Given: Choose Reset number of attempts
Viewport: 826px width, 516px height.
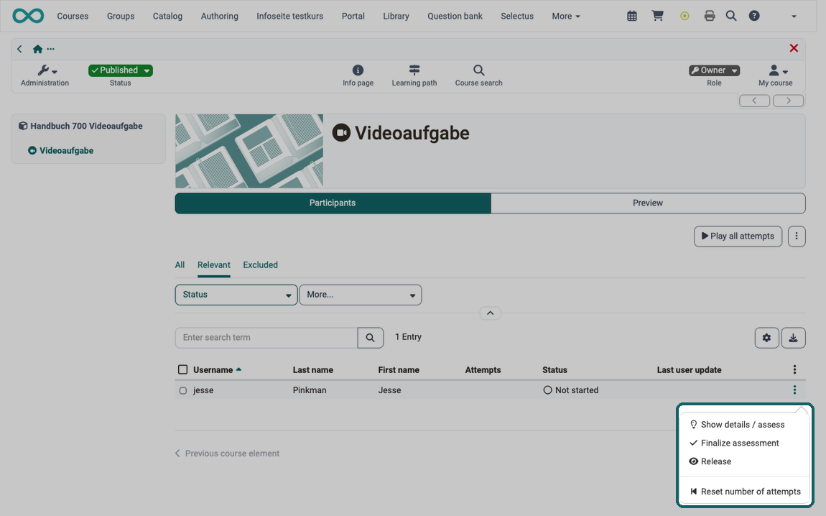Looking at the screenshot, I should coord(744,492).
